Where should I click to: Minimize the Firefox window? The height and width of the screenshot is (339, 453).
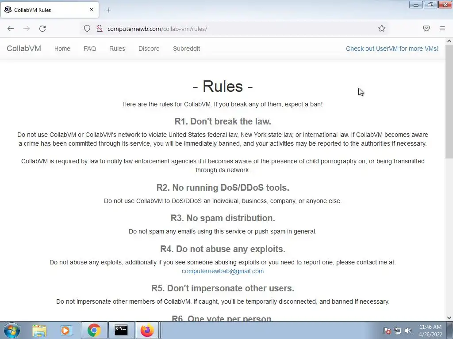[416, 4]
